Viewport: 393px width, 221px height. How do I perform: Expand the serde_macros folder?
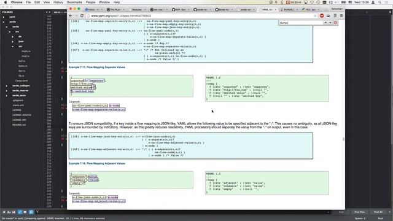point(7,91)
